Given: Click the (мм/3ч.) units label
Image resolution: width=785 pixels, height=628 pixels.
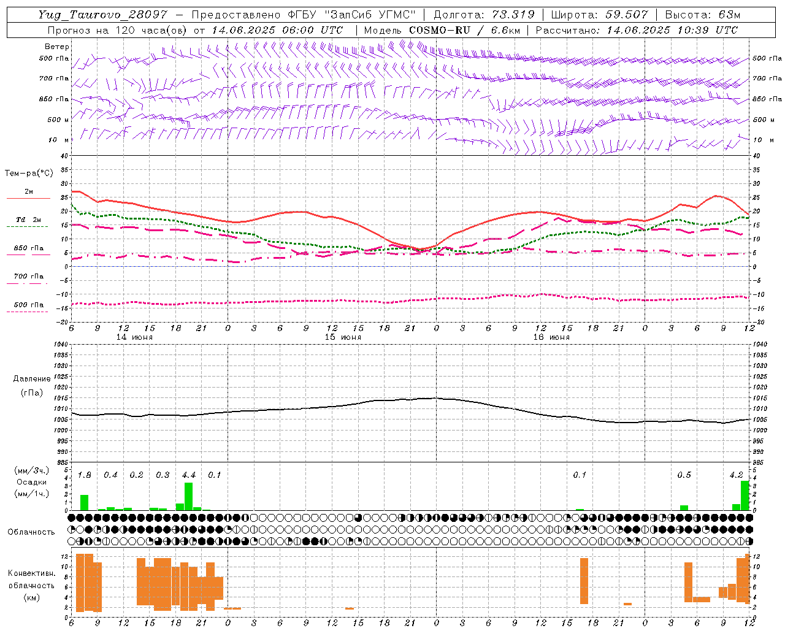Looking at the screenshot, I should pyautogui.click(x=31, y=470).
